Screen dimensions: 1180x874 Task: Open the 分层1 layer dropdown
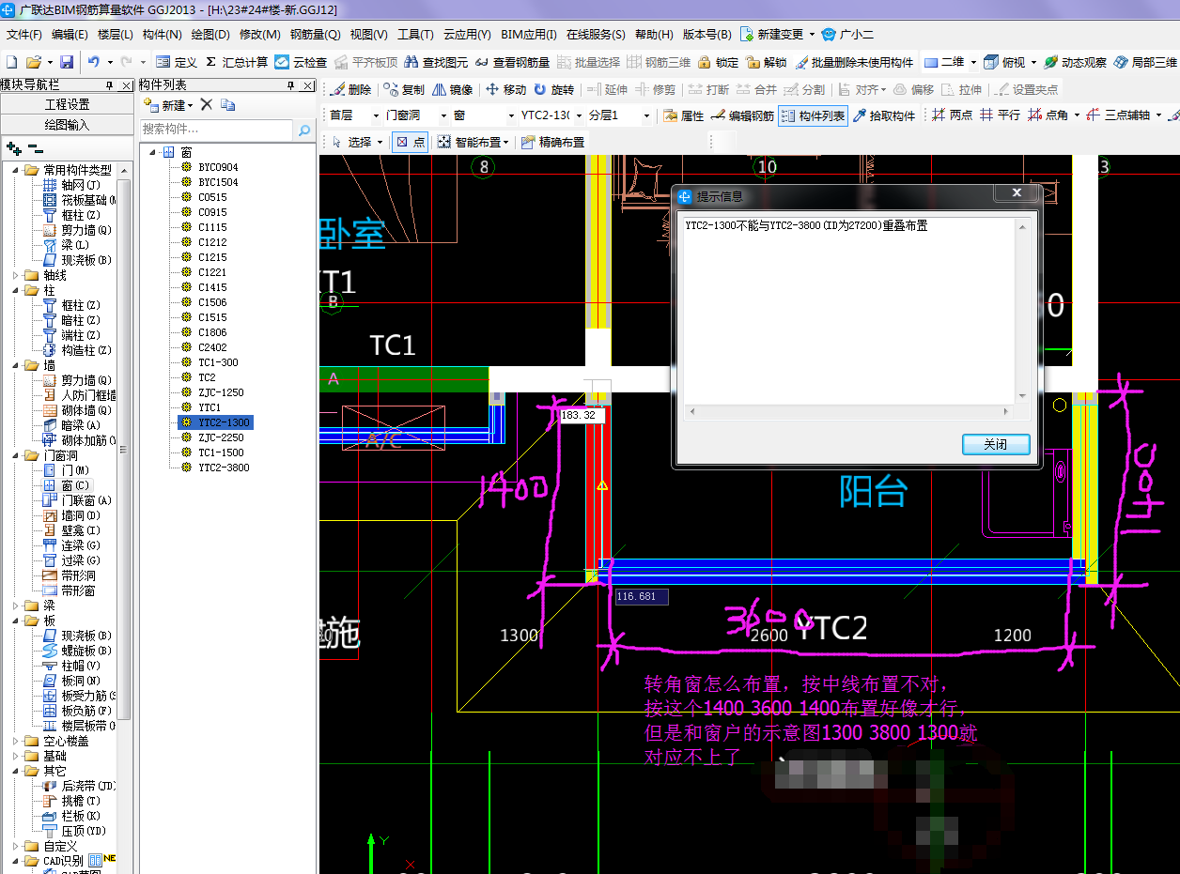pyautogui.click(x=646, y=115)
